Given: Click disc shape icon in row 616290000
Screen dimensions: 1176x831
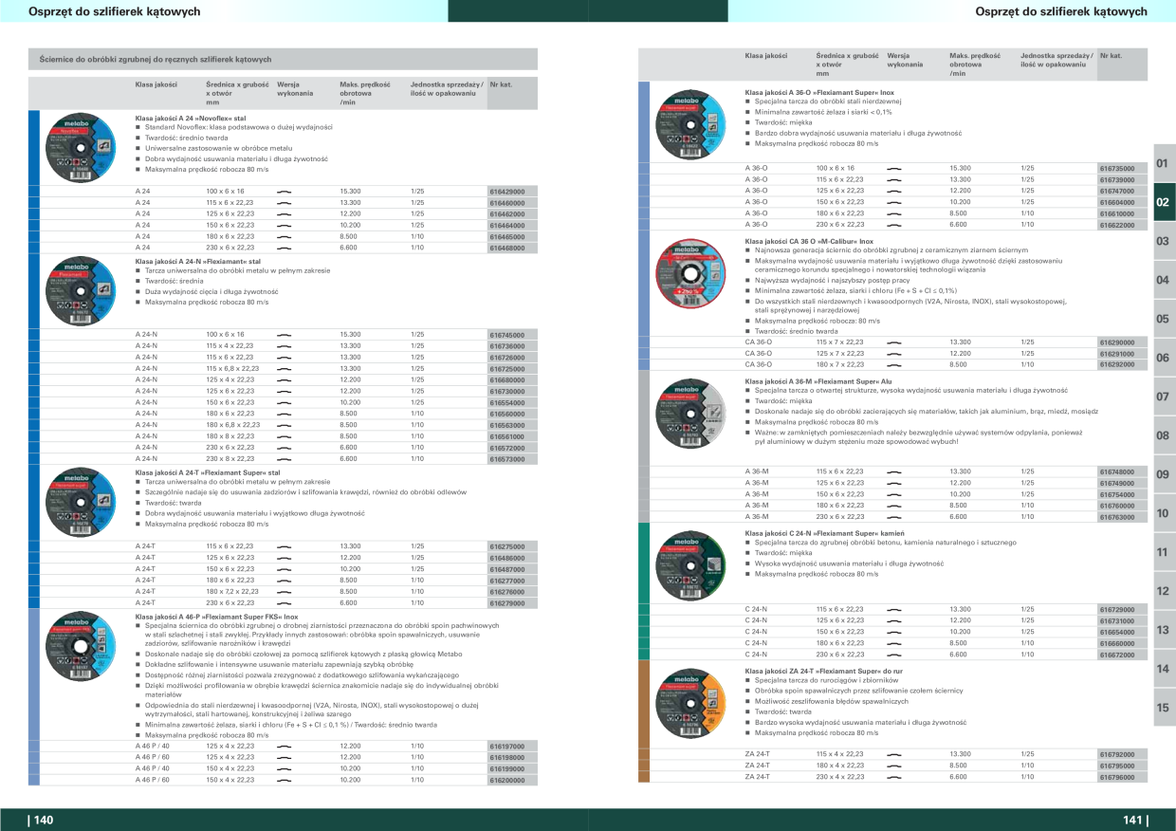Looking at the screenshot, I should [893, 342].
